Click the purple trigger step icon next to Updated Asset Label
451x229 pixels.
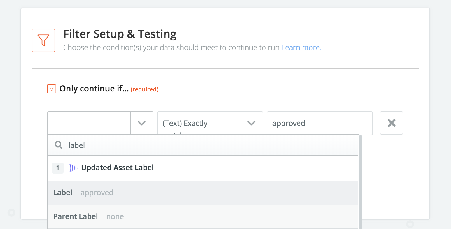tap(73, 168)
